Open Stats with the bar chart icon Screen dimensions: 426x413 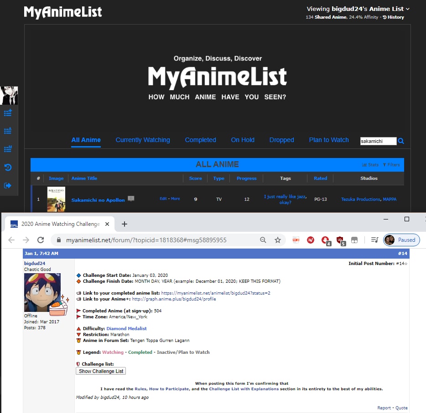tap(370, 164)
